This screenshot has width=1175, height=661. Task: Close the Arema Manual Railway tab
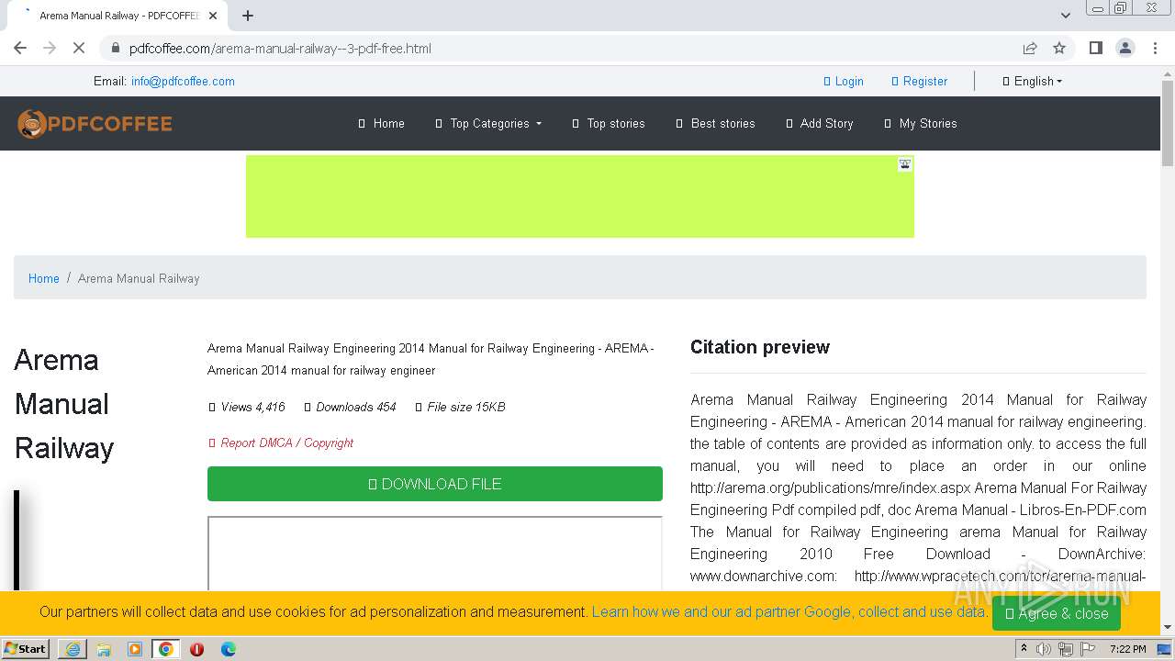click(213, 16)
